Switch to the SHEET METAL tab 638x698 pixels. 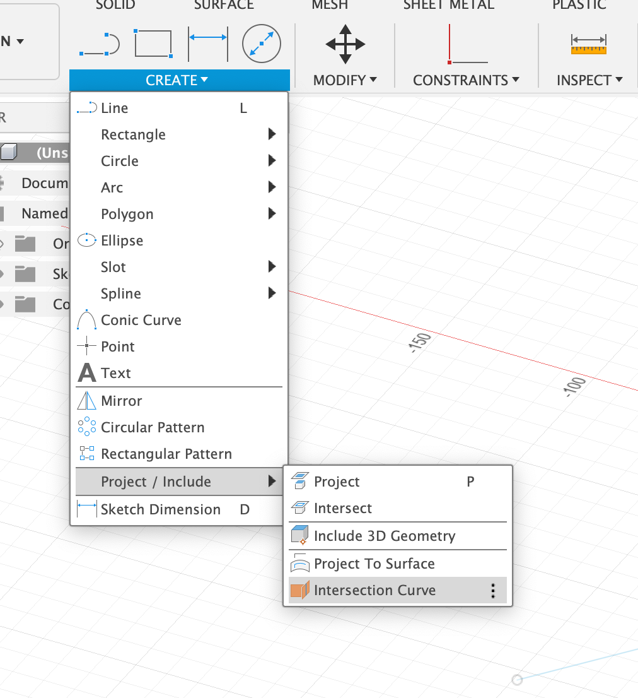point(448,5)
